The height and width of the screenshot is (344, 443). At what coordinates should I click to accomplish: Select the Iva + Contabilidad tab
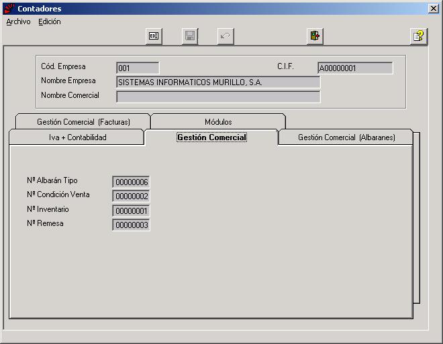pos(77,137)
